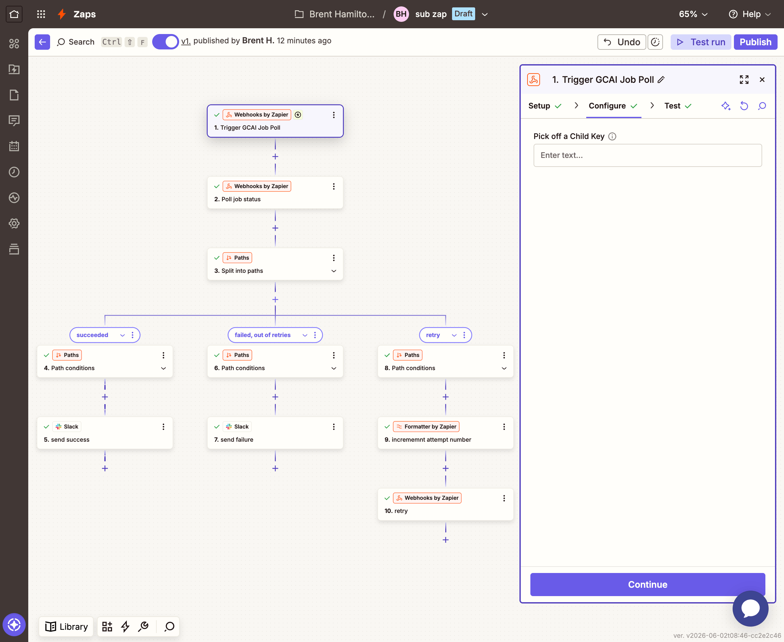Click the Continue button
This screenshot has width=784, height=642.
tap(648, 584)
